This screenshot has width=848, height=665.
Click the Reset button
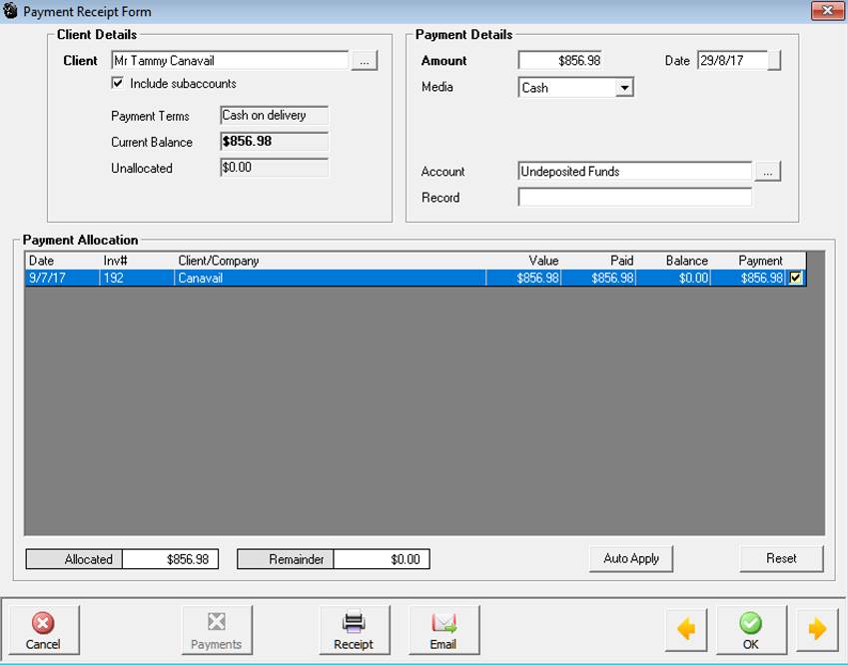pos(781,558)
